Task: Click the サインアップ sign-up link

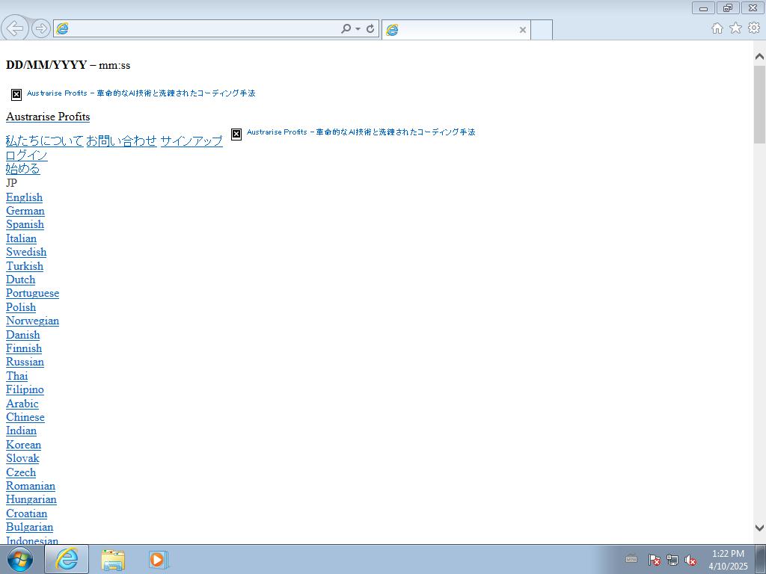Action: (x=191, y=141)
